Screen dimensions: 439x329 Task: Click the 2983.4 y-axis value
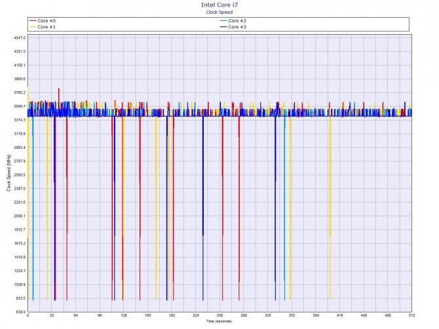[20, 147]
